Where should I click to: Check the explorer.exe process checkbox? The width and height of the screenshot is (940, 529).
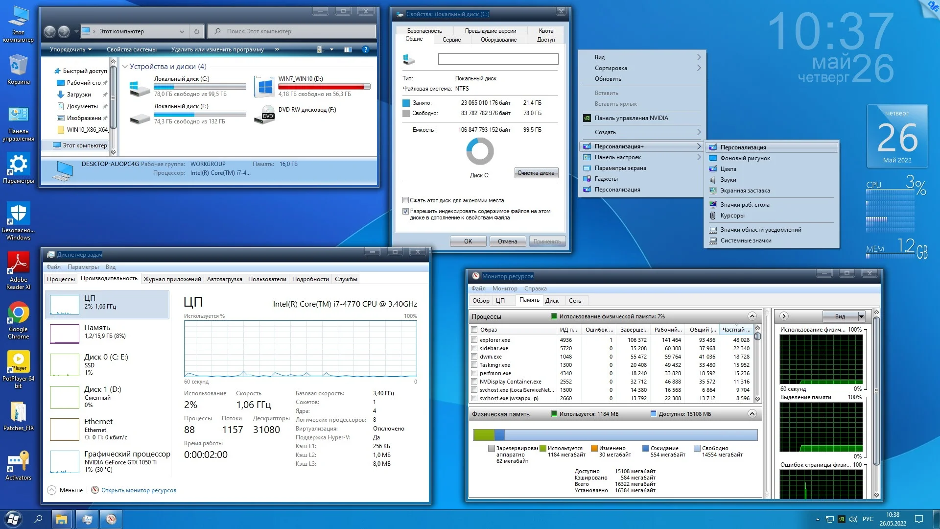[474, 340]
